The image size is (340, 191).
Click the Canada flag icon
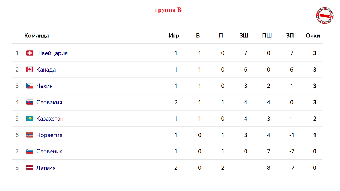click(x=30, y=69)
